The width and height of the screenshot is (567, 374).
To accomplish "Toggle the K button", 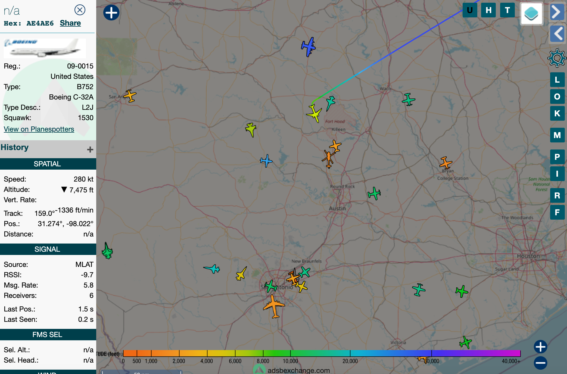I will point(557,113).
